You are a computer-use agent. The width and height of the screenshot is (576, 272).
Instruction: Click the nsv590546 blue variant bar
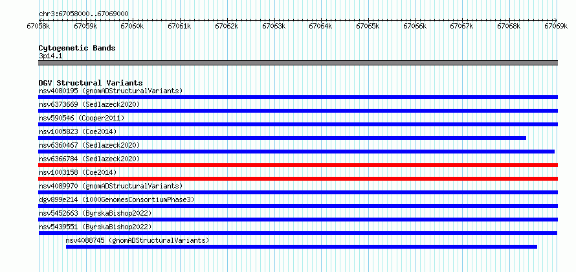pyautogui.click(x=298, y=124)
